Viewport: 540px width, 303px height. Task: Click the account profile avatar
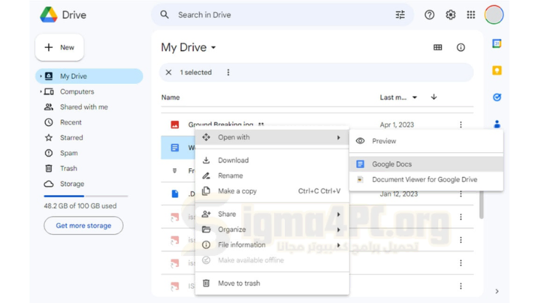point(494,14)
